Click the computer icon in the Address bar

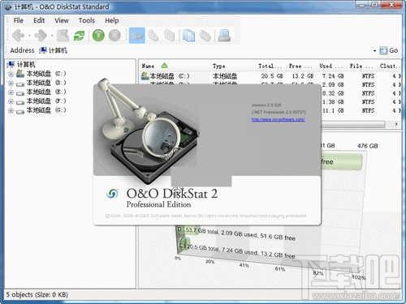pyautogui.click(x=43, y=50)
